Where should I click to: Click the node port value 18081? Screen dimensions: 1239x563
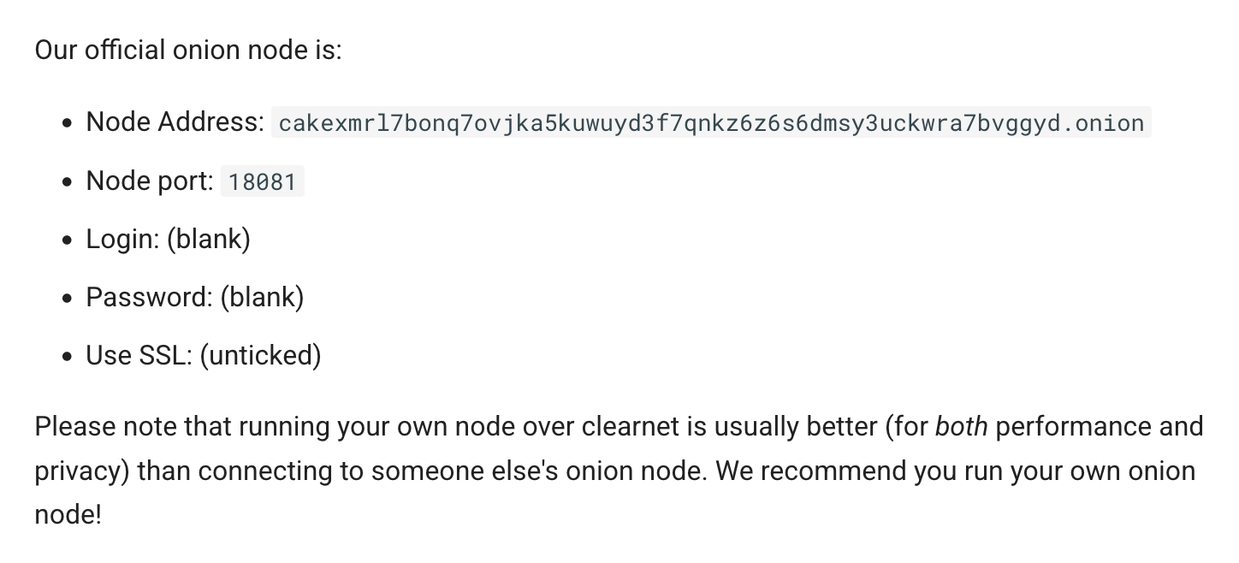(x=262, y=181)
